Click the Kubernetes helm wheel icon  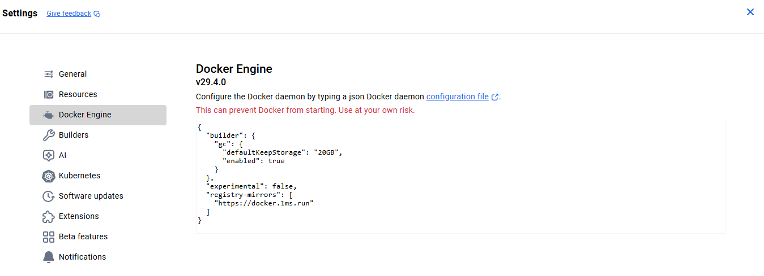pos(49,176)
